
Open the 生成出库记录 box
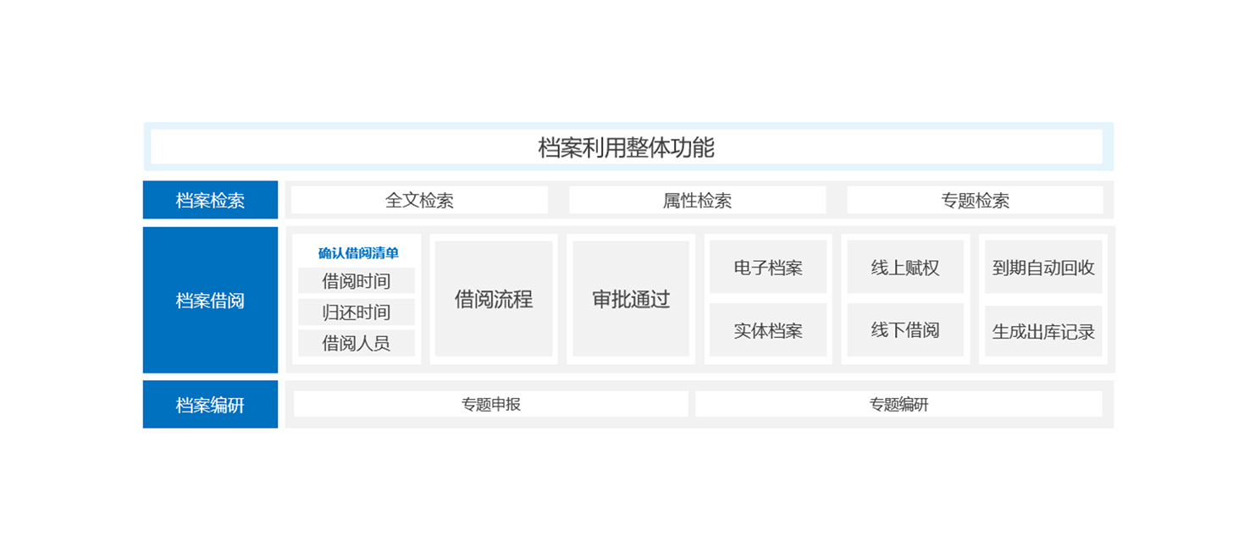[1043, 331]
